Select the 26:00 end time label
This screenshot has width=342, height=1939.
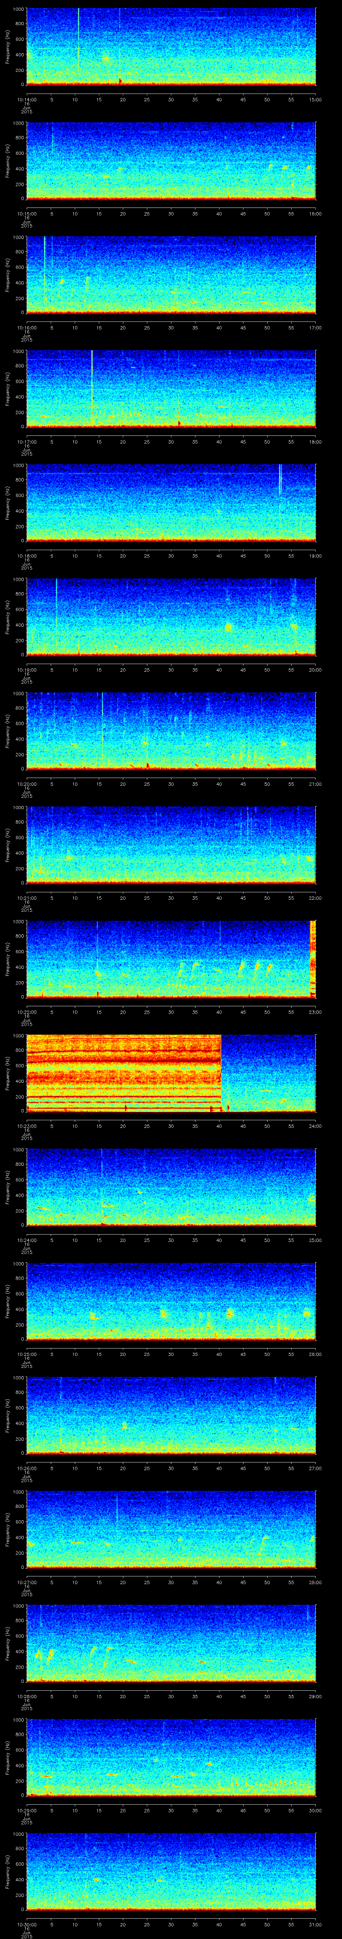tap(316, 1354)
